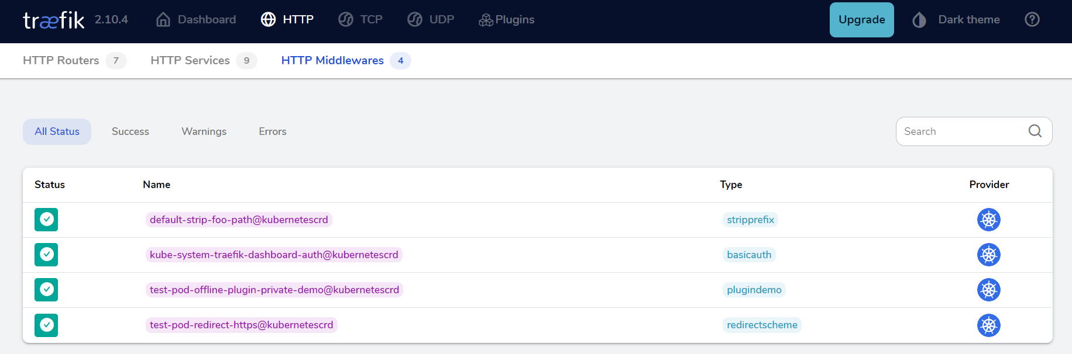Open the Dashboard home icon
This screenshot has height=354, width=1072.
coord(163,20)
